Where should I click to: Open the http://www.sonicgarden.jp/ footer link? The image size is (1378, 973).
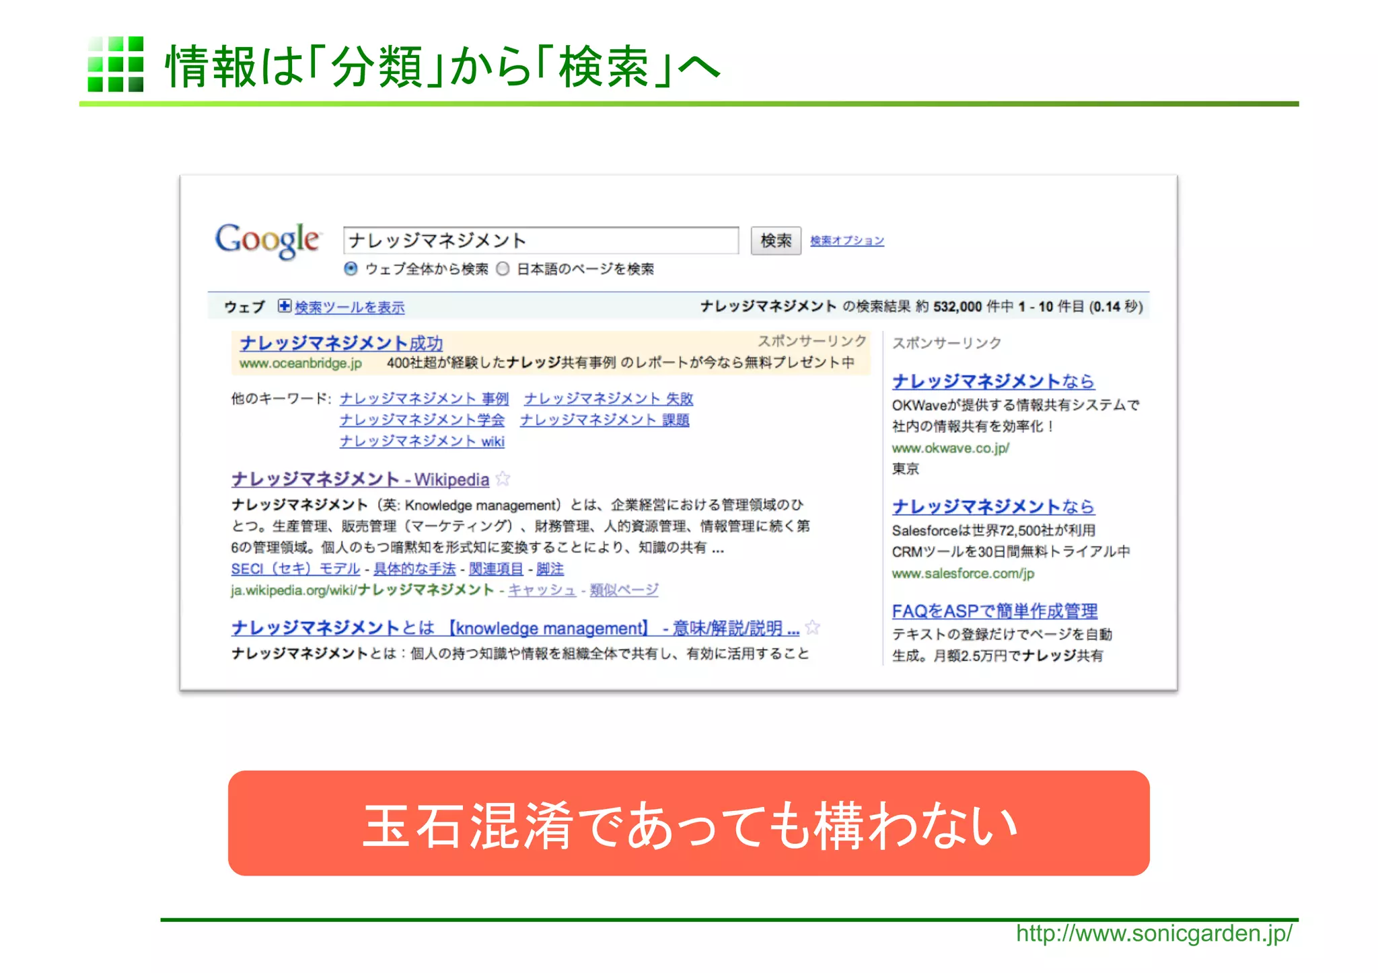tap(1154, 934)
